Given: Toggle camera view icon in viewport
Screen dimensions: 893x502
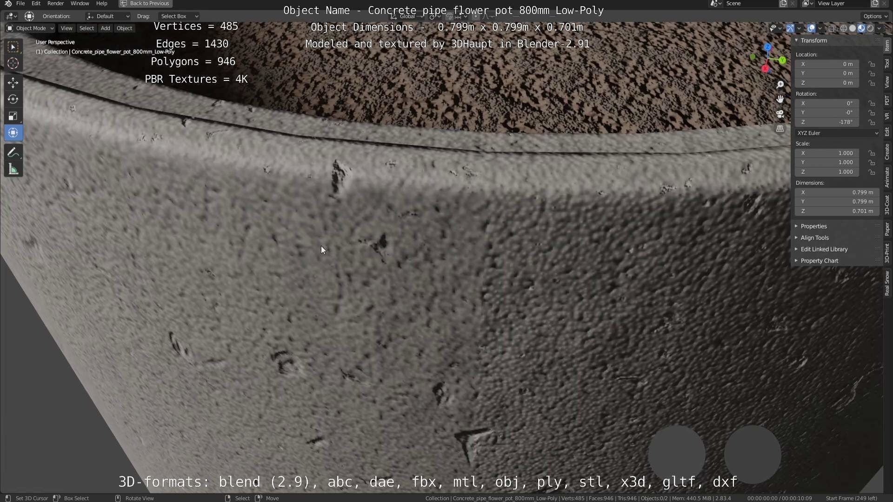Looking at the screenshot, I should coord(780,114).
